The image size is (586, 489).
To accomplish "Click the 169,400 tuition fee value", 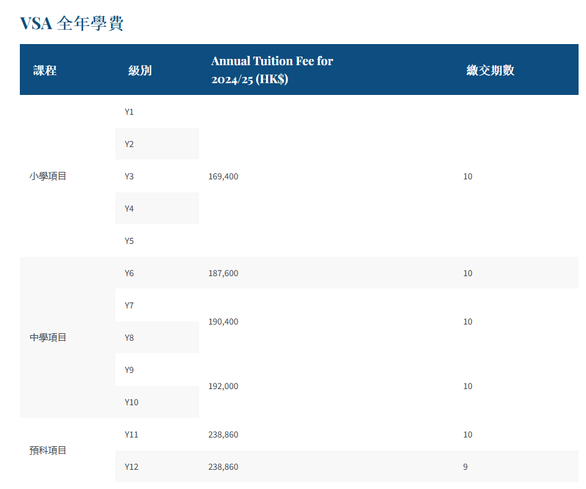I will click(223, 176).
